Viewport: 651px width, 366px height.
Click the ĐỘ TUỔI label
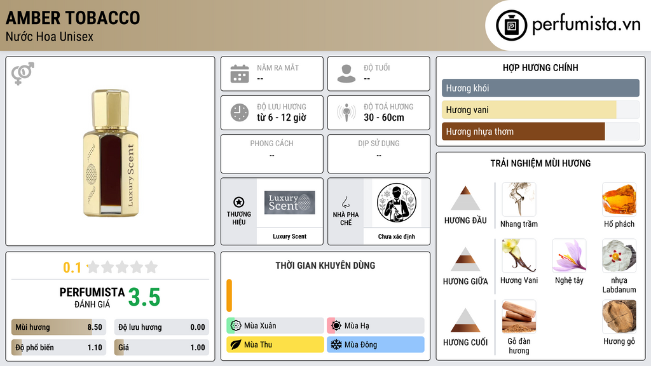click(377, 67)
